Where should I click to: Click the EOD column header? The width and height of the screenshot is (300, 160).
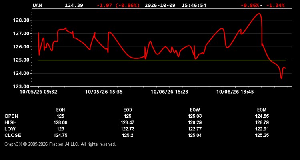[128, 110]
